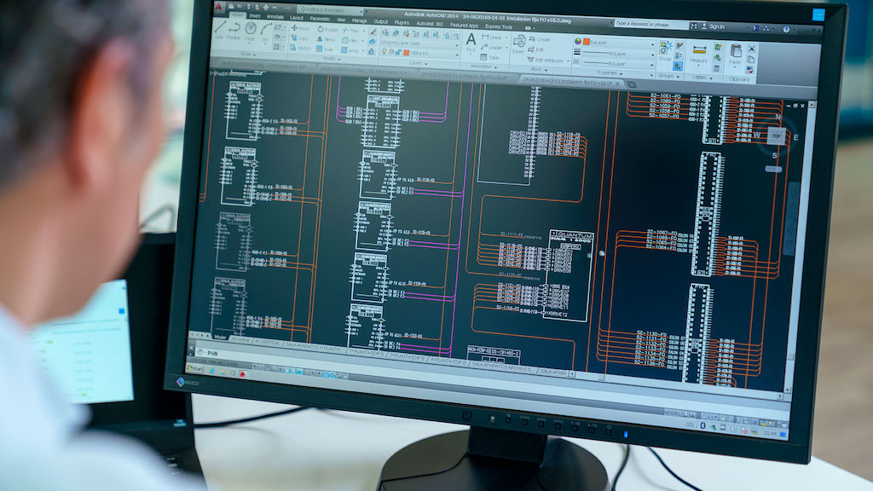The image size is (873, 491).
Task: Click the Undo arrow in quick access toolbar
Action: (x=275, y=9)
